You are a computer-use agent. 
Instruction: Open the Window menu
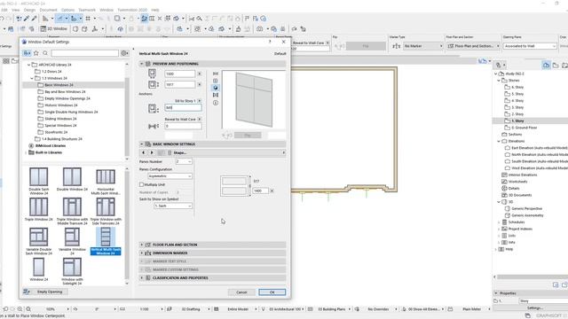point(106,10)
